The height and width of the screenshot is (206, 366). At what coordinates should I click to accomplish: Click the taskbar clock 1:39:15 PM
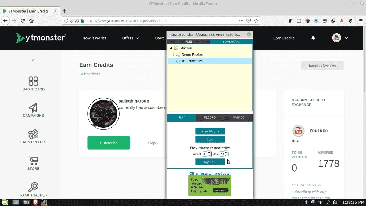(353, 202)
